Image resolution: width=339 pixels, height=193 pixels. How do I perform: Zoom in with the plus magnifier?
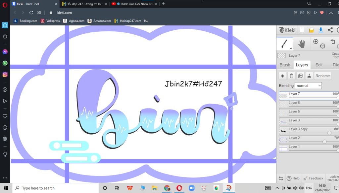315,41
